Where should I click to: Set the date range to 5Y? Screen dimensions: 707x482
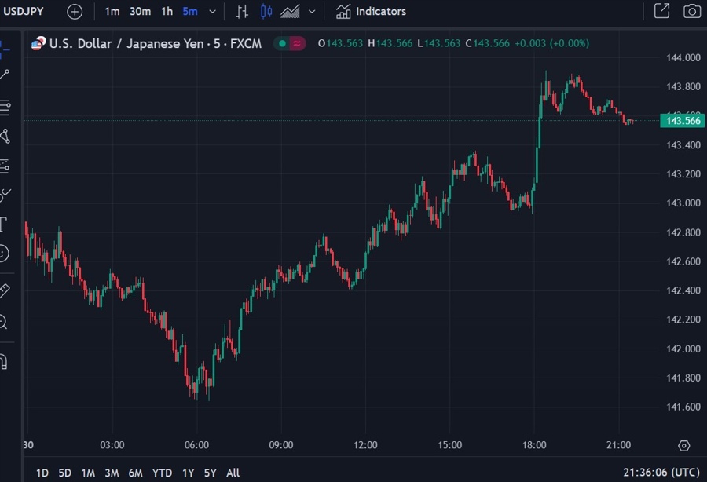click(210, 473)
